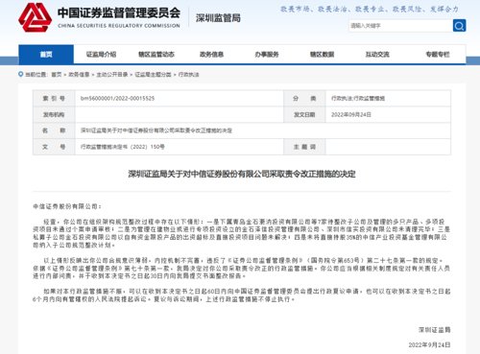Open the 互动交流 navigation tab
The width and height of the screenshot is (480, 354).
(x=377, y=55)
